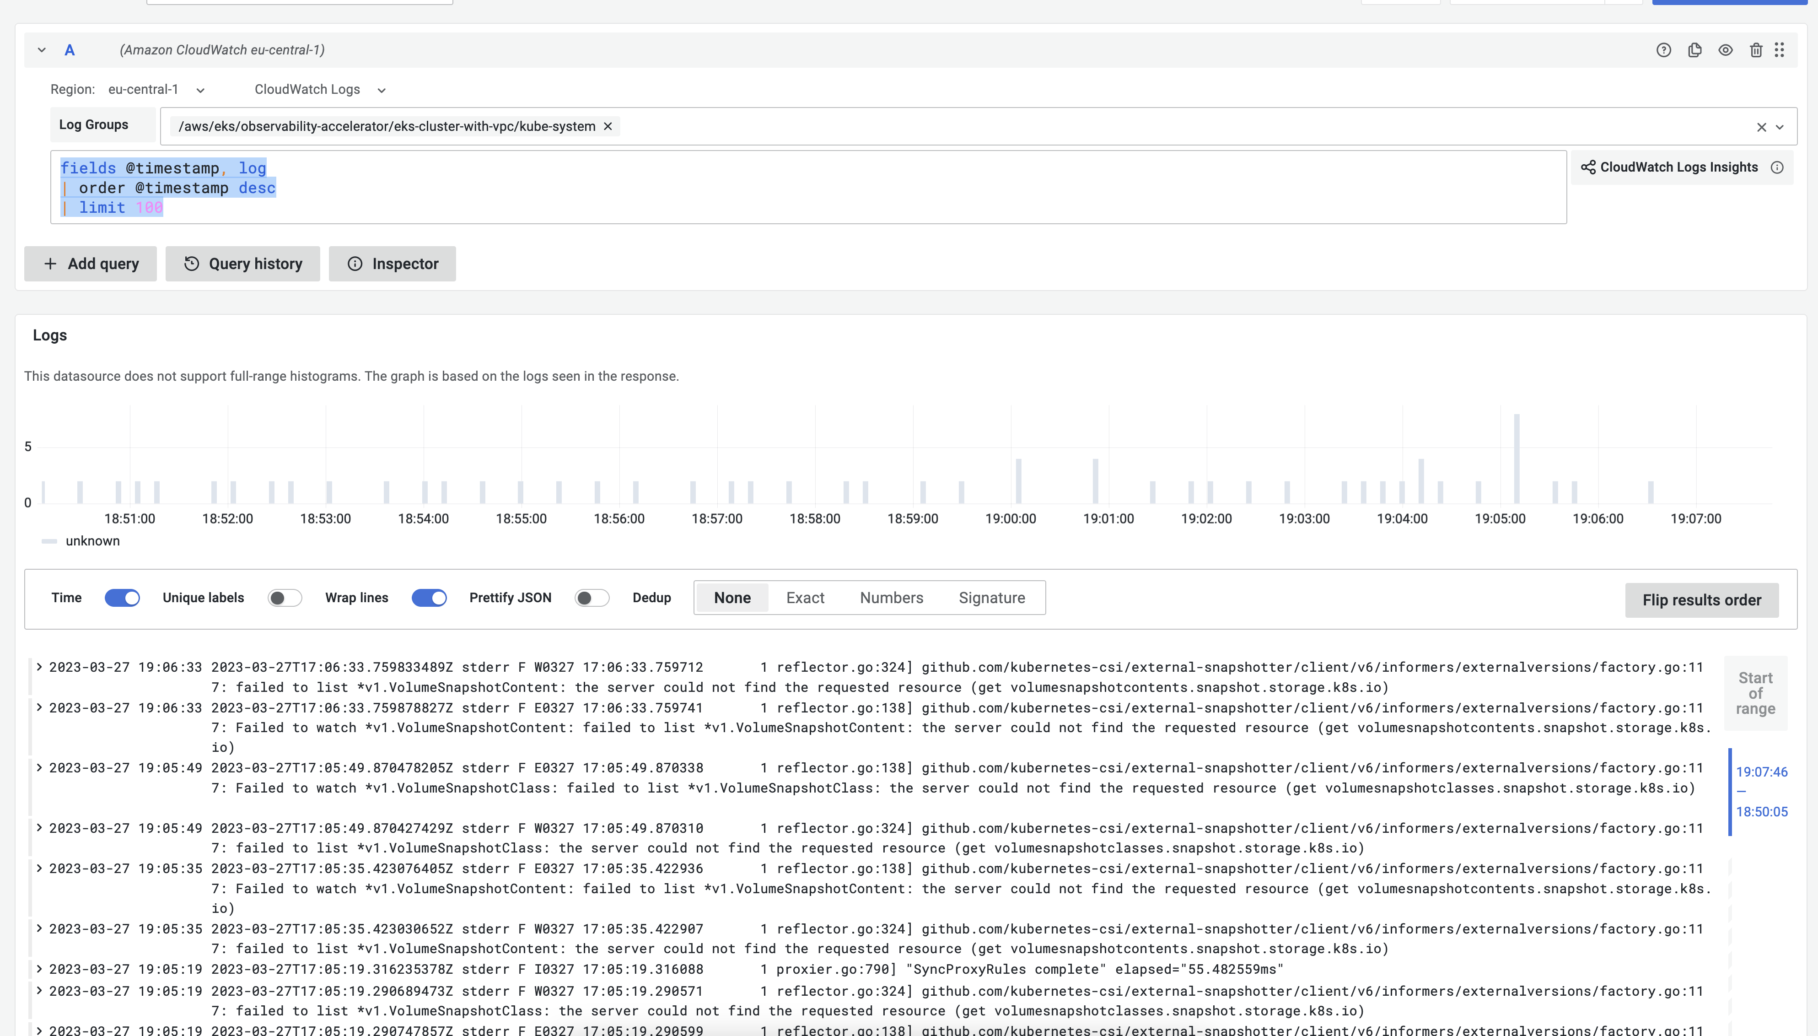Screen dimensions: 1818x1036
Task: Click Flip results order button
Action: tap(1701, 600)
